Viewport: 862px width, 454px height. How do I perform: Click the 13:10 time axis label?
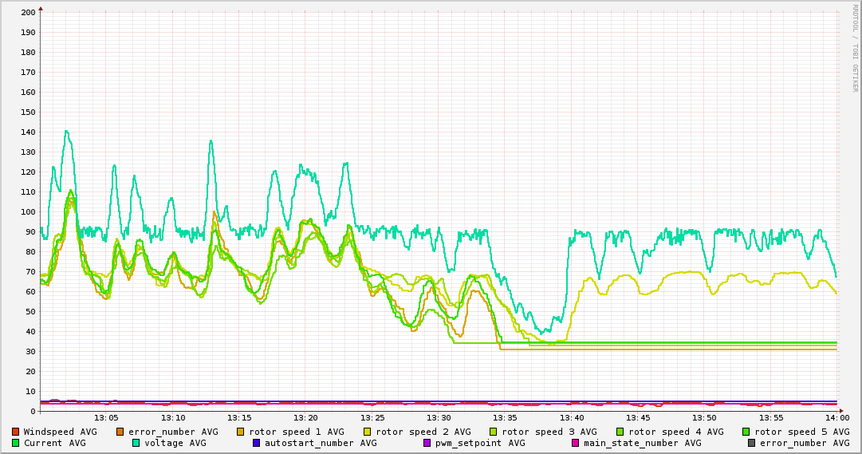[x=172, y=419]
